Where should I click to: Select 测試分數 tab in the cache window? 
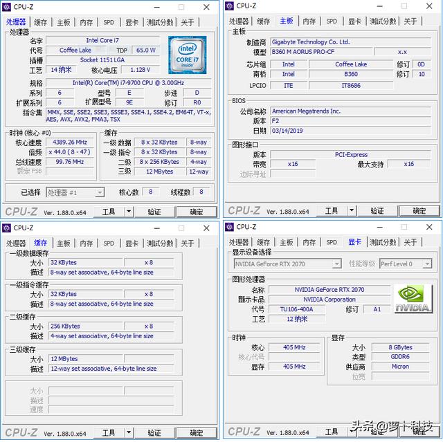[x=160, y=243]
